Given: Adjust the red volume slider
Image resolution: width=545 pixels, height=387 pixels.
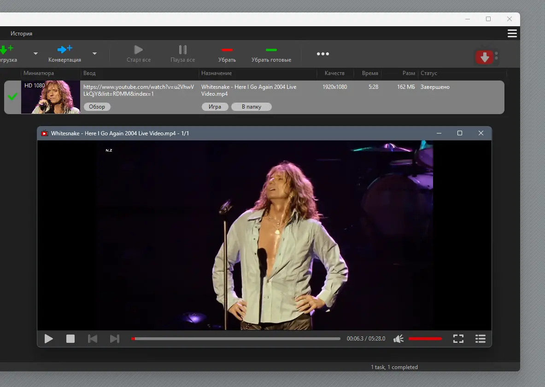Looking at the screenshot, I should click(x=425, y=339).
